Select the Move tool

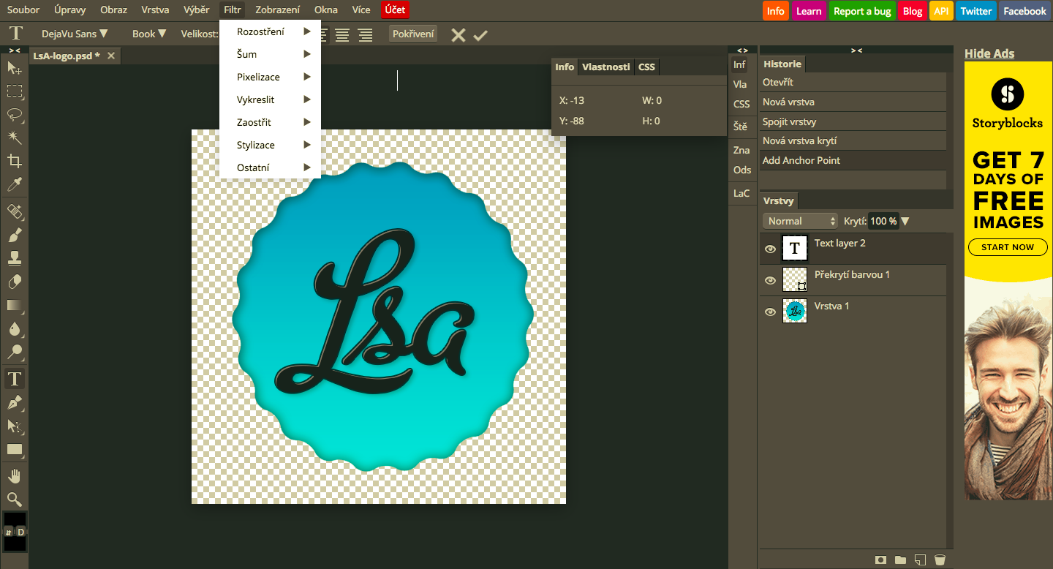coord(15,70)
